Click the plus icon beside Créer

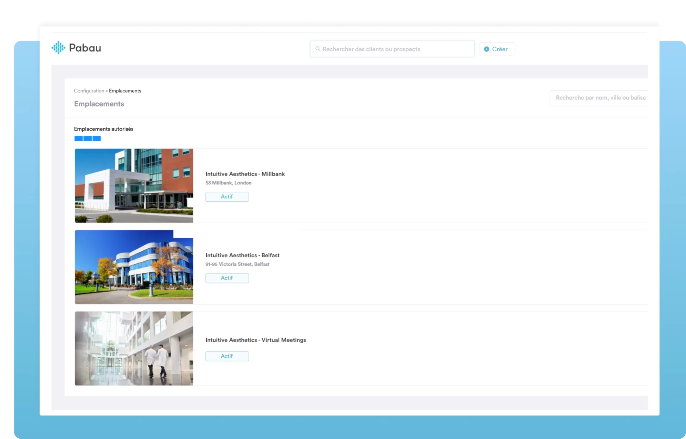[x=486, y=49]
